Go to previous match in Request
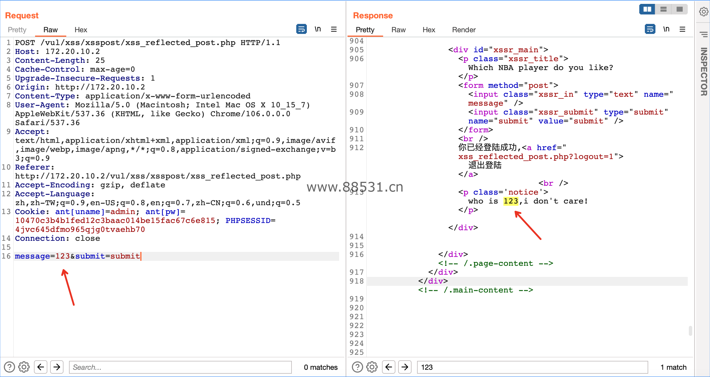This screenshot has width=710, height=377. tap(41, 367)
